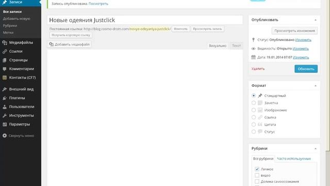Click the Ссылки chain icon
Image resolution: width=330 pixels, height=186 pixels.
pyautogui.click(x=5, y=51)
